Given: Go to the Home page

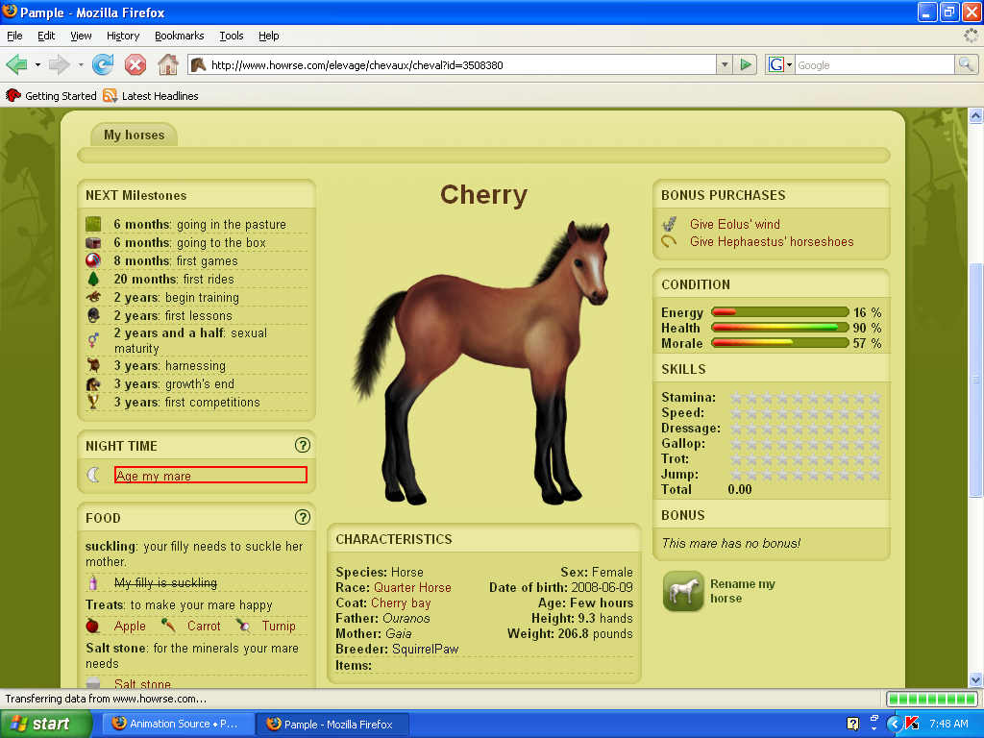Looking at the screenshot, I should coord(167,64).
